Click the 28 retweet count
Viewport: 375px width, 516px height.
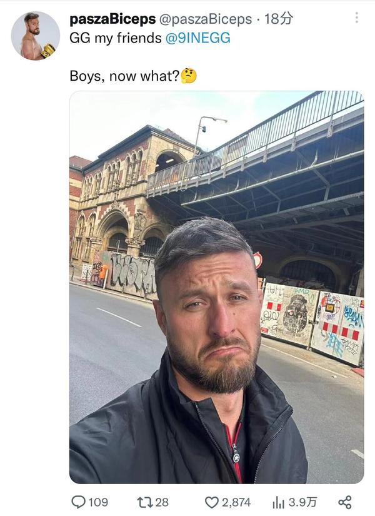(x=162, y=502)
